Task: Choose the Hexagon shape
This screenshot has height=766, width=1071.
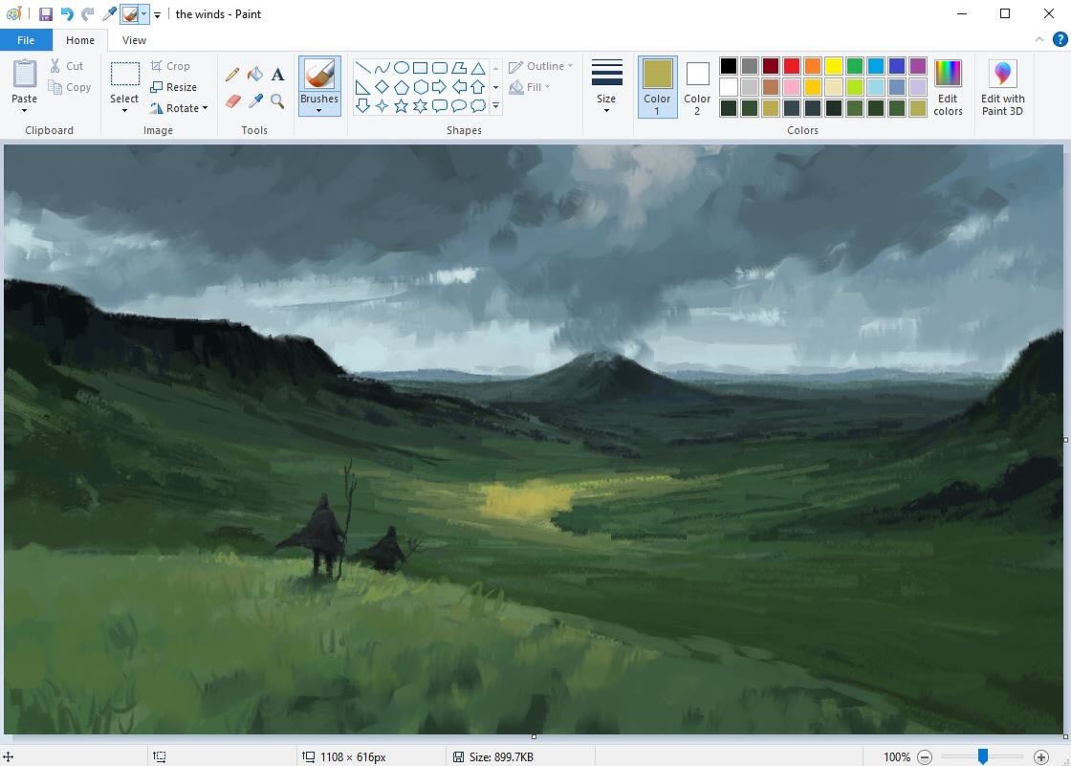Action: pyautogui.click(x=421, y=87)
